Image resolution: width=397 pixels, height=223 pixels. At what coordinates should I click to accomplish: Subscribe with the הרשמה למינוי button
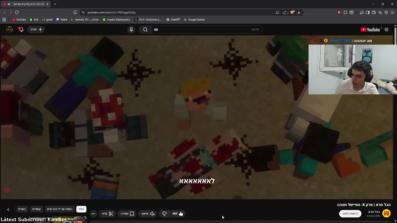coord(350,213)
